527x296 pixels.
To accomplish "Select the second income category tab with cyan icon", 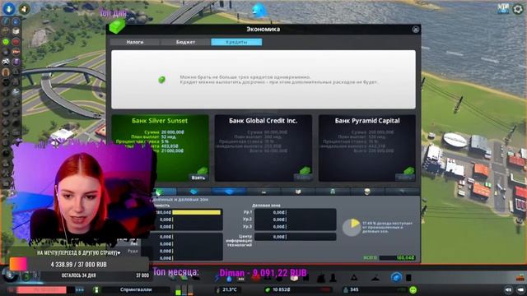I will [x=194, y=192].
